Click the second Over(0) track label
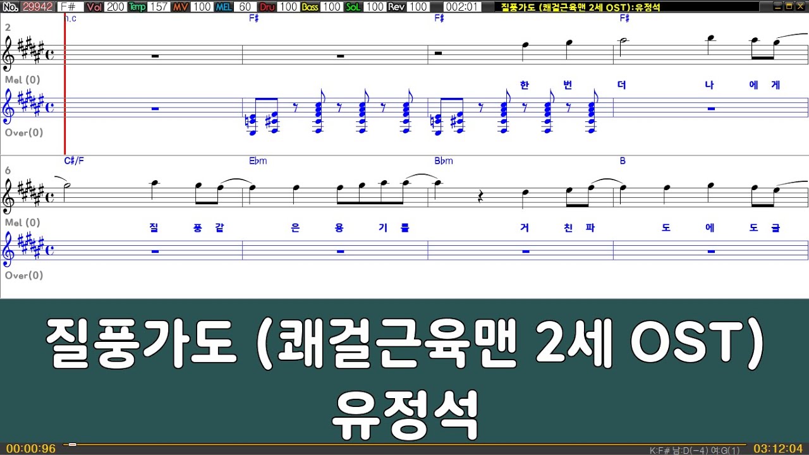The width and height of the screenshot is (809, 455). [24, 276]
